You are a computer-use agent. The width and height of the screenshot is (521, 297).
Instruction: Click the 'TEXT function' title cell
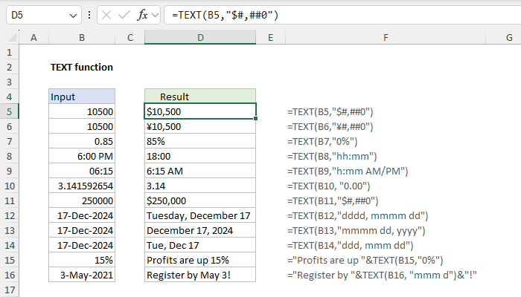82,67
